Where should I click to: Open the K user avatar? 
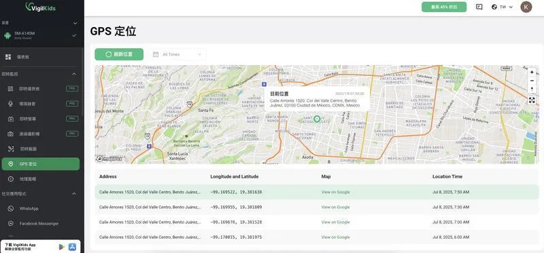(x=526, y=7)
